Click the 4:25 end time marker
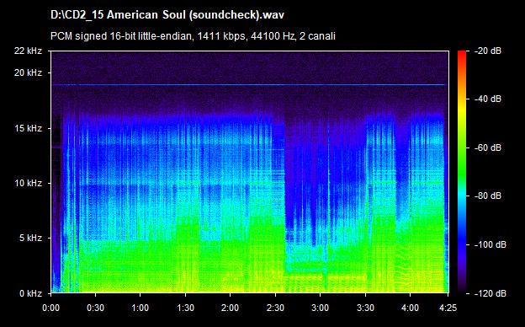Viewport: 525px width, 327px height. pos(448,308)
